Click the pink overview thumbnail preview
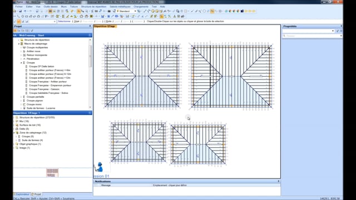 click(x=52, y=173)
